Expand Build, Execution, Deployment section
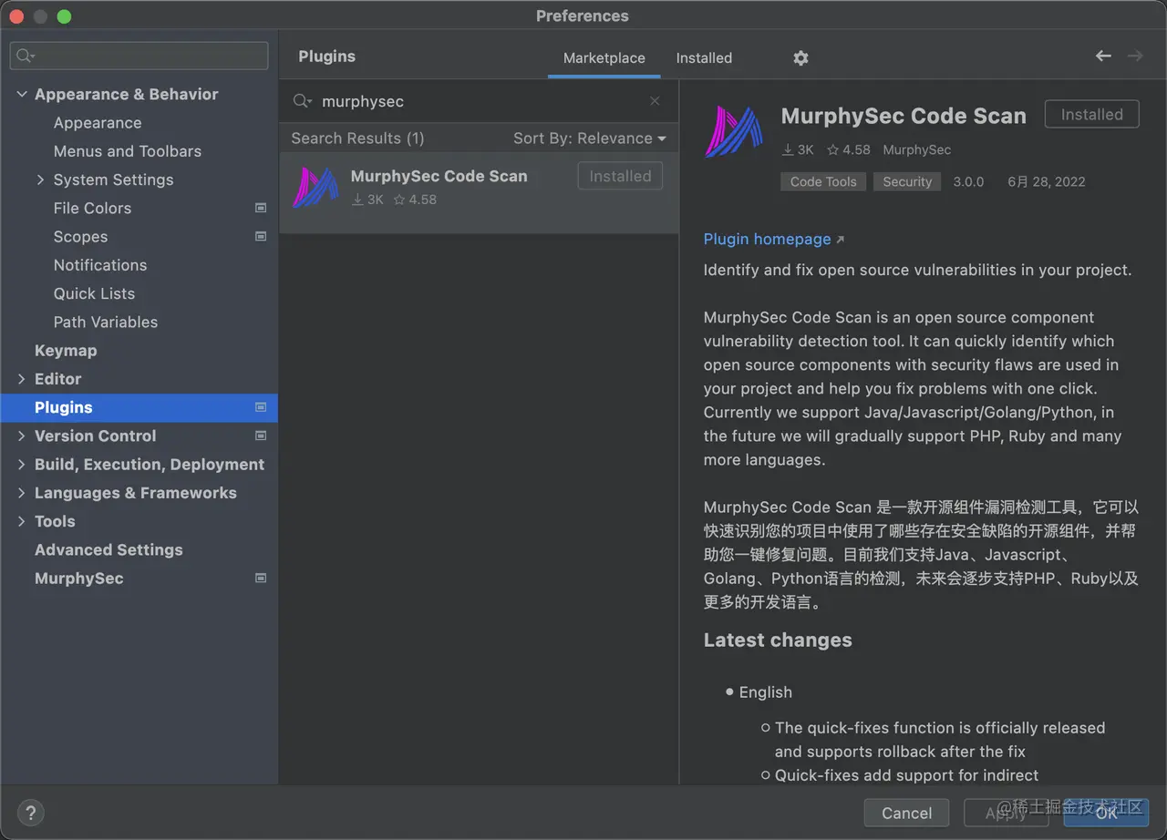This screenshot has width=1167, height=840. point(22,465)
